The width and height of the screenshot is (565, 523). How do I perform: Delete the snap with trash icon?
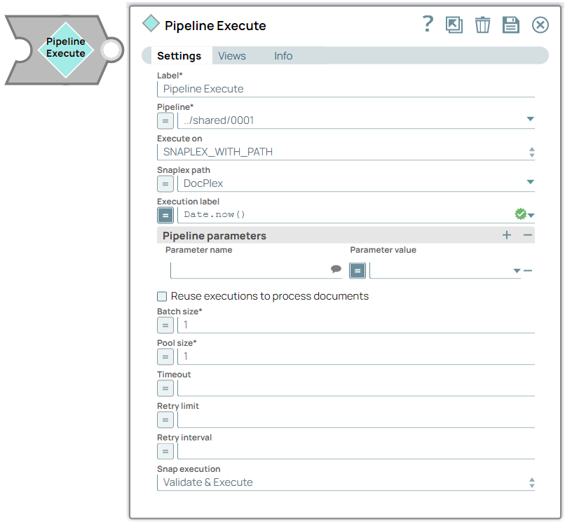click(x=483, y=25)
